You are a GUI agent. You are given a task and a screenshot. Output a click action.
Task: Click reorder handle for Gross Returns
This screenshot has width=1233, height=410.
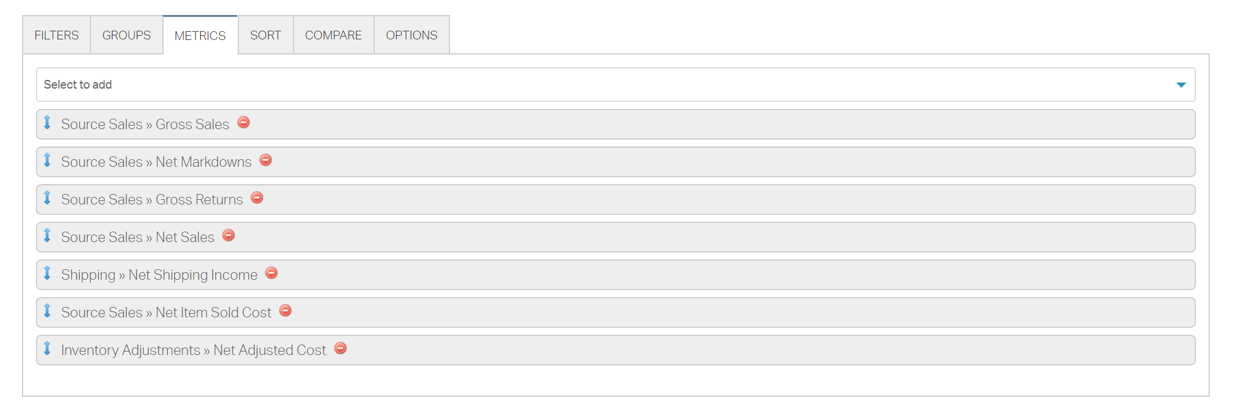pyautogui.click(x=48, y=198)
